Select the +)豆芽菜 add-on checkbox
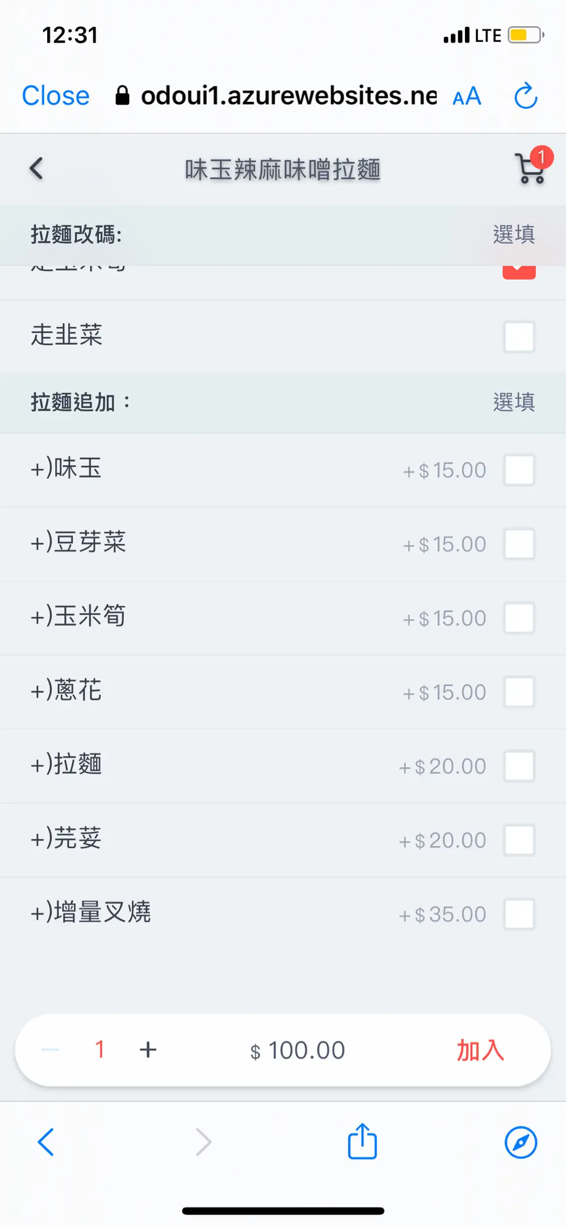Image resolution: width=566 pixels, height=1227 pixels. point(519,544)
